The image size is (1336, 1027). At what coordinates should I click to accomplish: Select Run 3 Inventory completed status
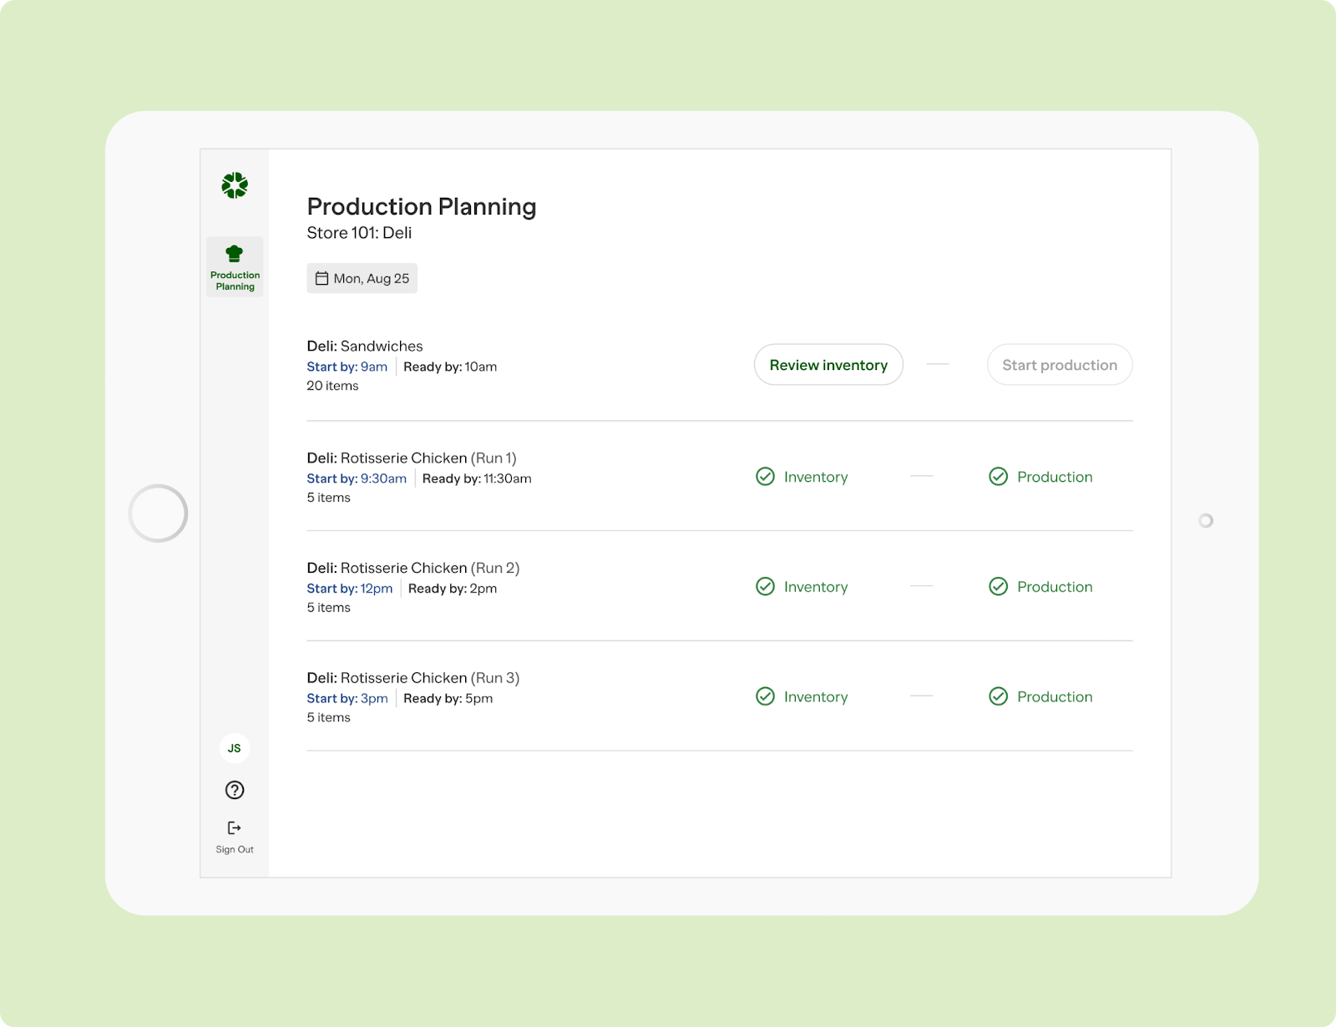point(802,696)
